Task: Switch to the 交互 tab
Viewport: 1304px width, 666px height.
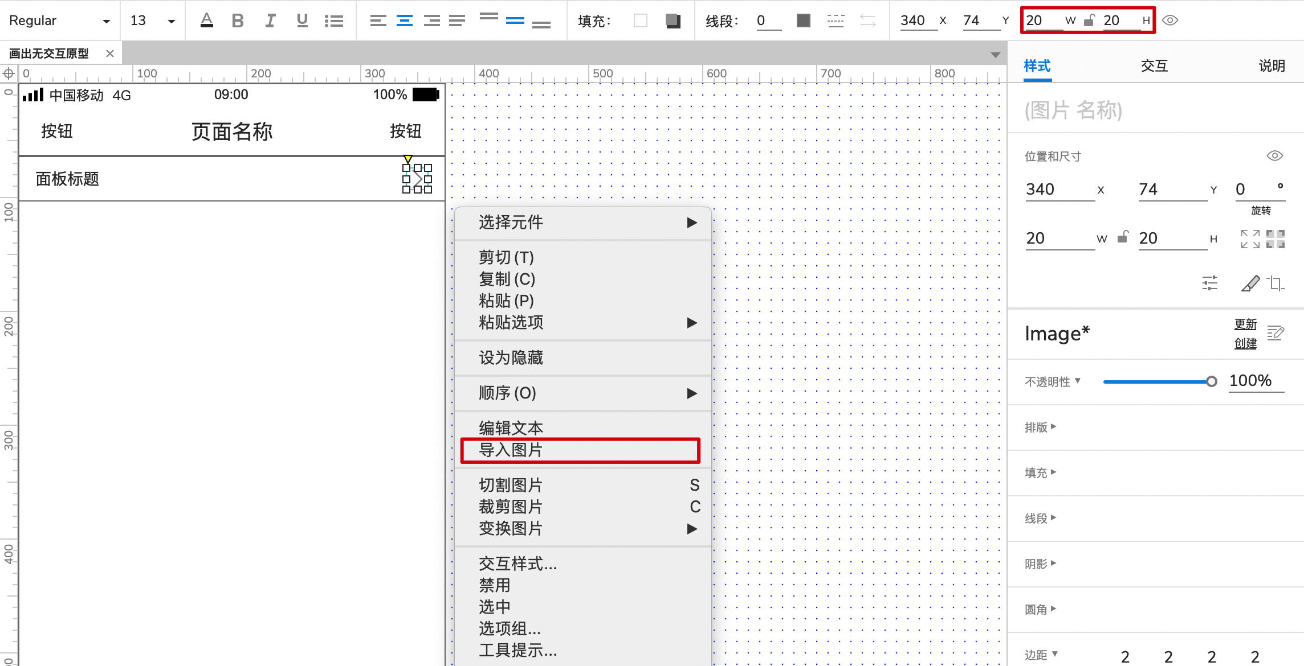Action: point(1153,66)
